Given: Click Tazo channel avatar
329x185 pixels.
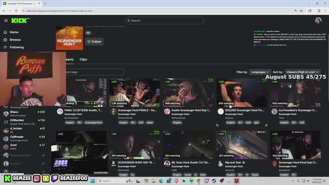Looking at the screenshot, I should 274,111.
